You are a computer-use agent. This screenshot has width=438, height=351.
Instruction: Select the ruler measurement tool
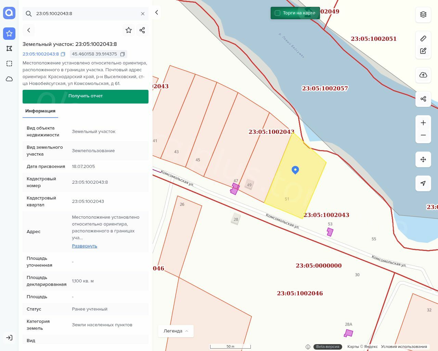tap(423, 38)
